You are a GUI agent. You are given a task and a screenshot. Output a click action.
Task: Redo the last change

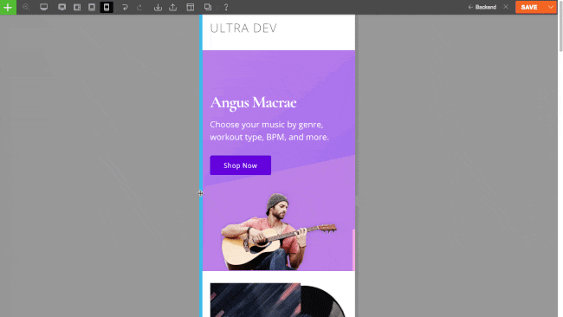click(x=139, y=7)
